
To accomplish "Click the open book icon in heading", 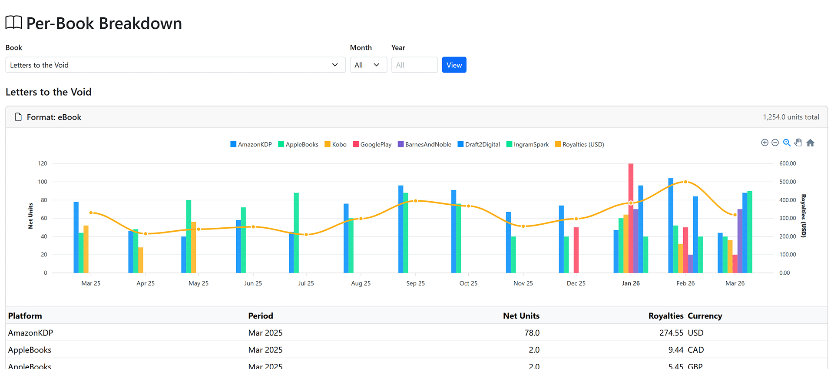I will pyautogui.click(x=13, y=23).
